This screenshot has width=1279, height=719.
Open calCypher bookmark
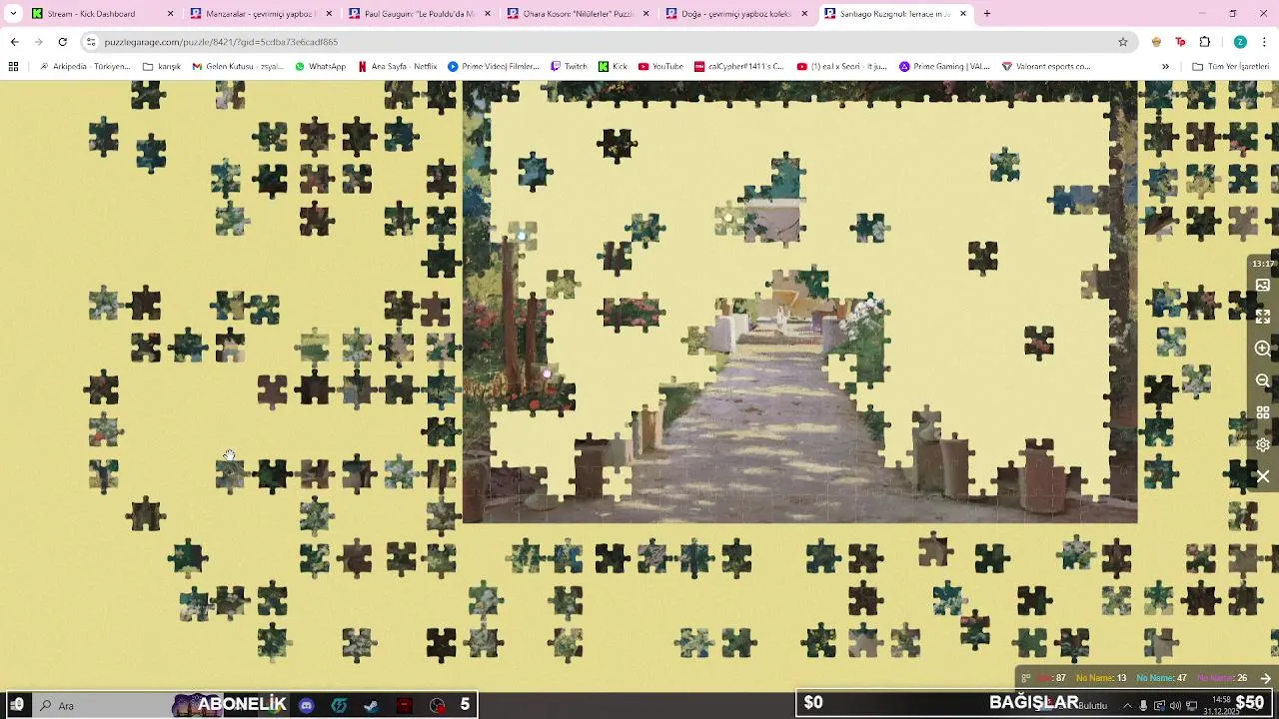[739, 66]
